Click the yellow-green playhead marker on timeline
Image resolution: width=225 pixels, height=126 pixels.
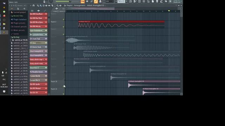point(169,11)
